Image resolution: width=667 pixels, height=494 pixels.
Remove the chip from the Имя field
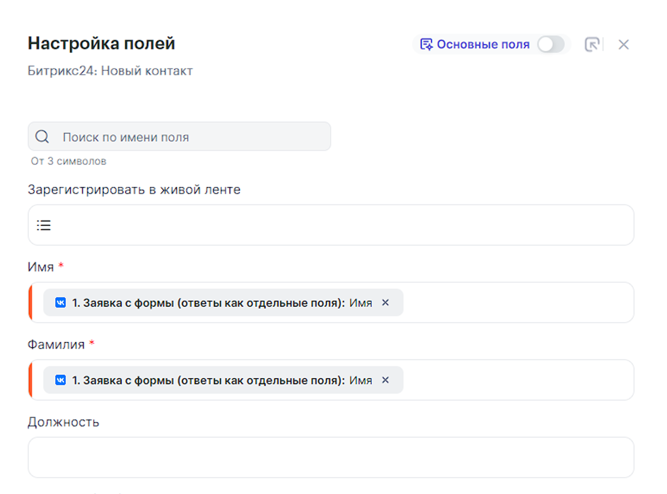[385, 303]
